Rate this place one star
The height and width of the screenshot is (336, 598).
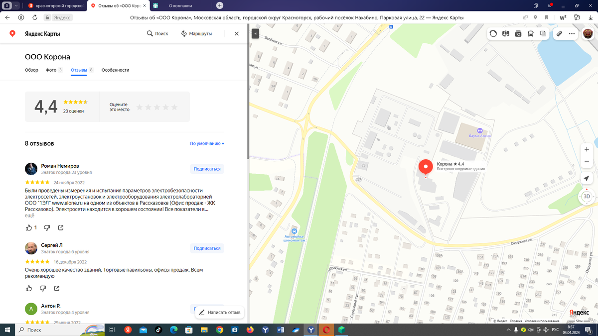140,107
